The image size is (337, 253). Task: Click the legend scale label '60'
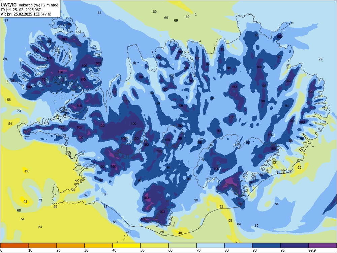pyautogui.click(x=171, y=250)
